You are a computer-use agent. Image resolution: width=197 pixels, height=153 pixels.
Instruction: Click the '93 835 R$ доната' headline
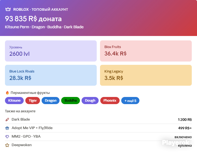33,19
